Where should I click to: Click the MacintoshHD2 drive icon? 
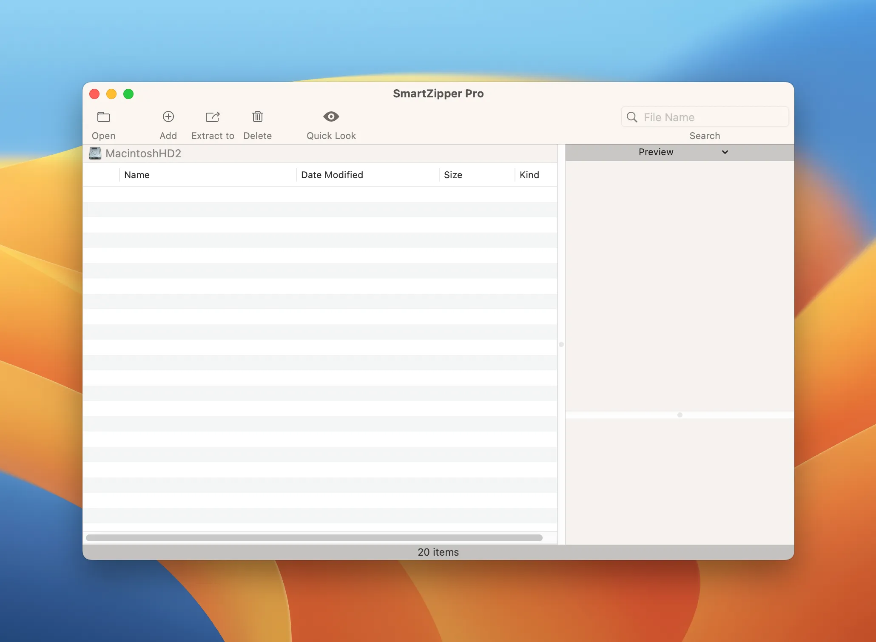95,153
